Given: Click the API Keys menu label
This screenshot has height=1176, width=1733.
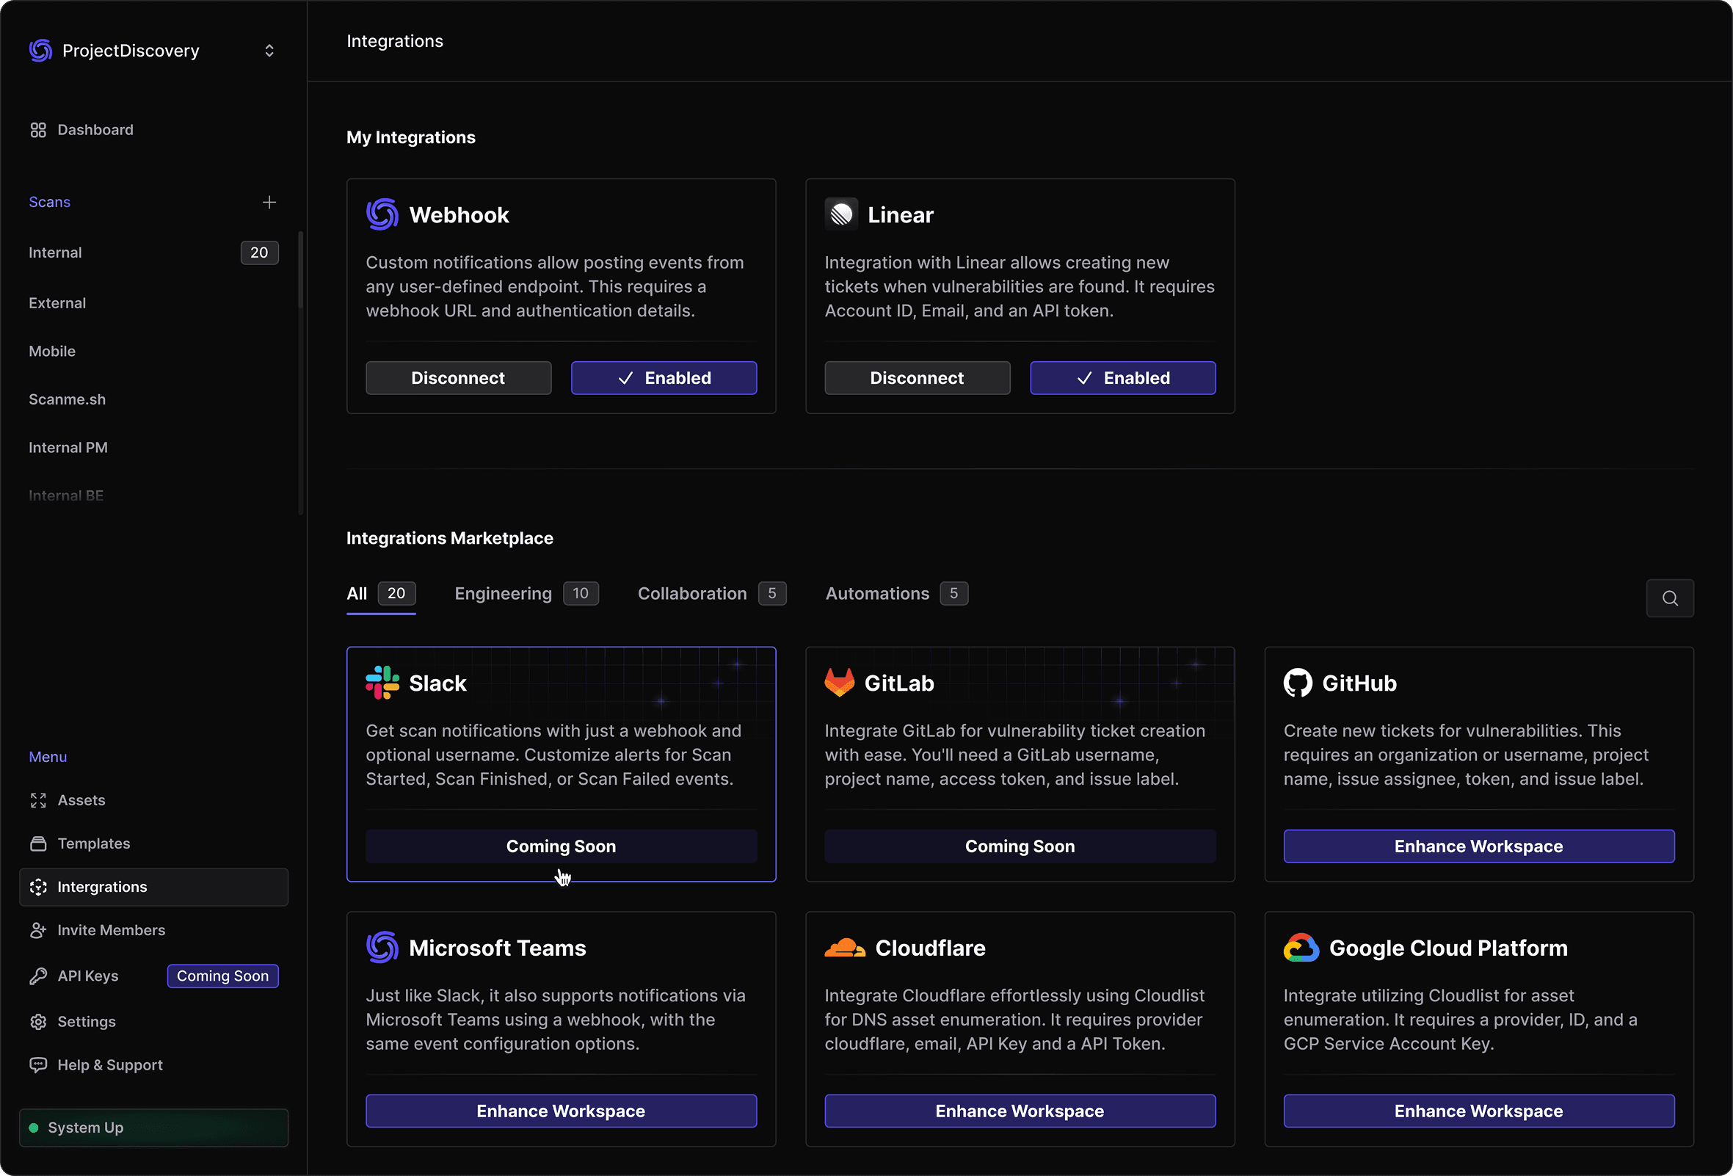Looking at the screenshot, I should click(x=88, y=976).
